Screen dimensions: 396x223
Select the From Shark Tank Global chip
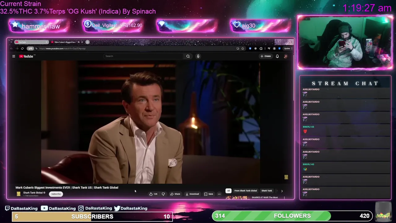click(x=246, y=191)
